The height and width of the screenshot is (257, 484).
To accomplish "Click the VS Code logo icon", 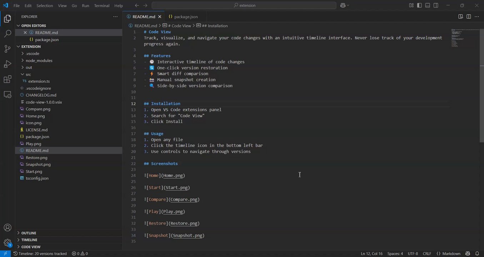I will pos(5,5).
